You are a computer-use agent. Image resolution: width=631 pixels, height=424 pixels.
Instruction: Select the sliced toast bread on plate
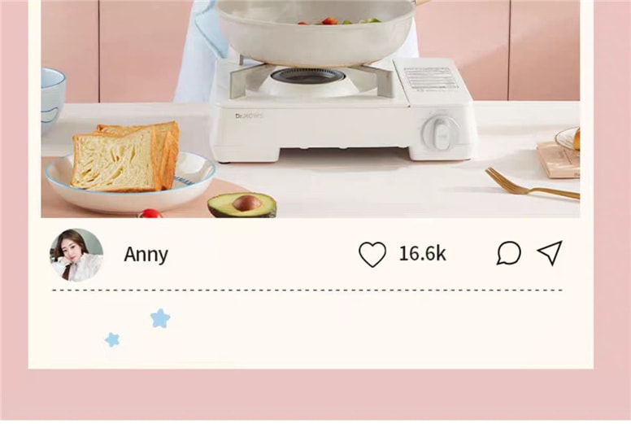125,156
